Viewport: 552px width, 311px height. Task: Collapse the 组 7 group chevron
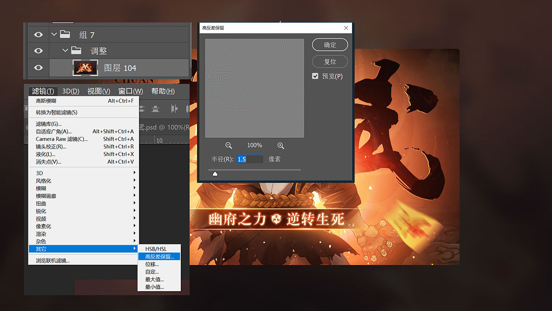tap(54, 34)
